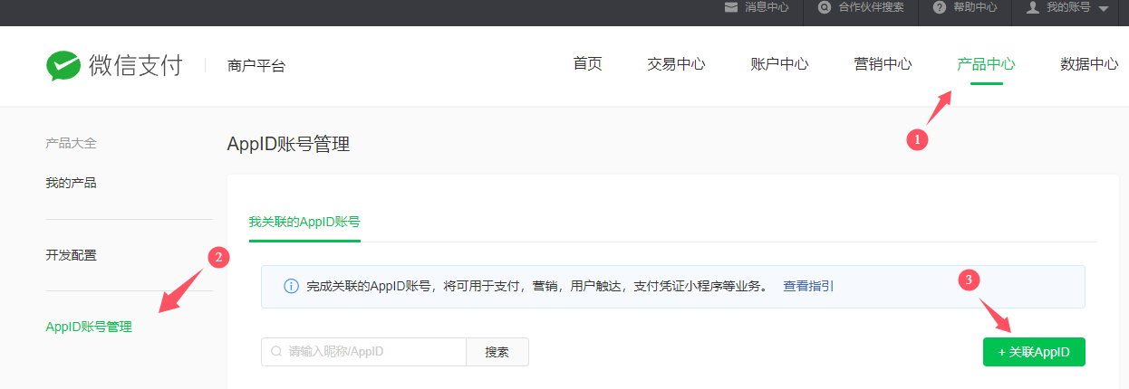The image size is (1129, 389).
Task: Select AppID账号管理 in the sidebar
Action: click(x=88, y=327)
